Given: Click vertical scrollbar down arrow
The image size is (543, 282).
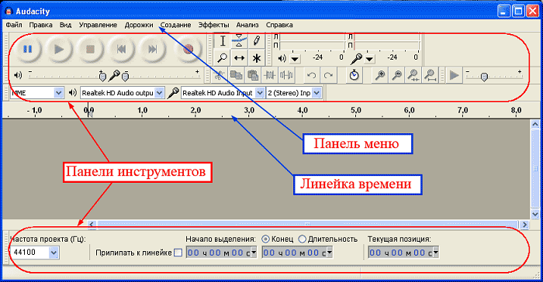Looking at the screenshot, I should click(535, 214).
